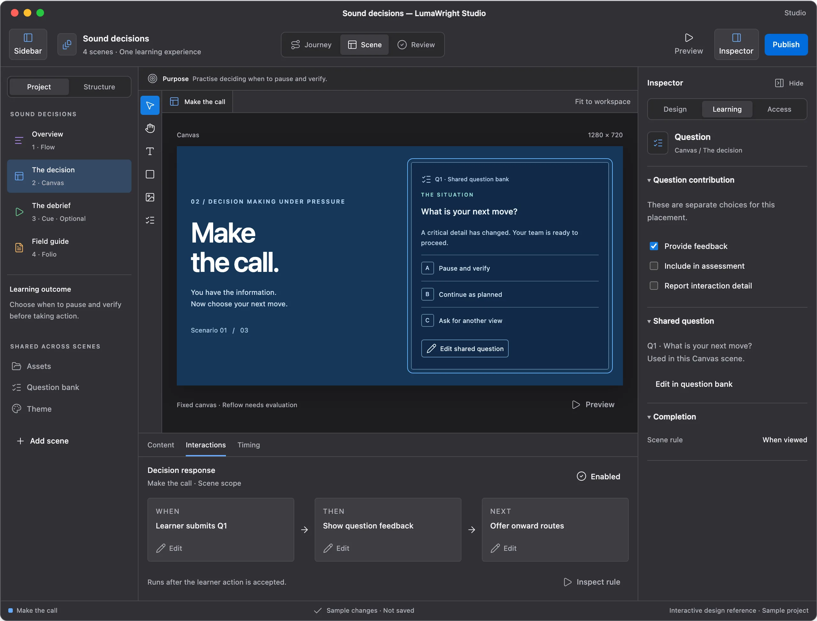Select answer option B Continue as planned
This screenshot has height=621, width=817.
coord(509,294)
